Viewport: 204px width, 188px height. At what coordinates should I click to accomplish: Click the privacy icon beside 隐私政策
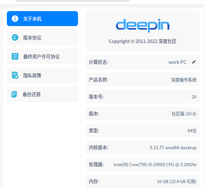point(15,75)
